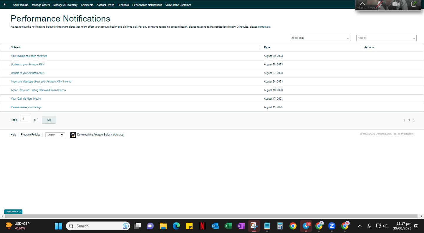Open the Shipments menu item
Viewport: 424px width, 233px height.
tap(87, 5)
